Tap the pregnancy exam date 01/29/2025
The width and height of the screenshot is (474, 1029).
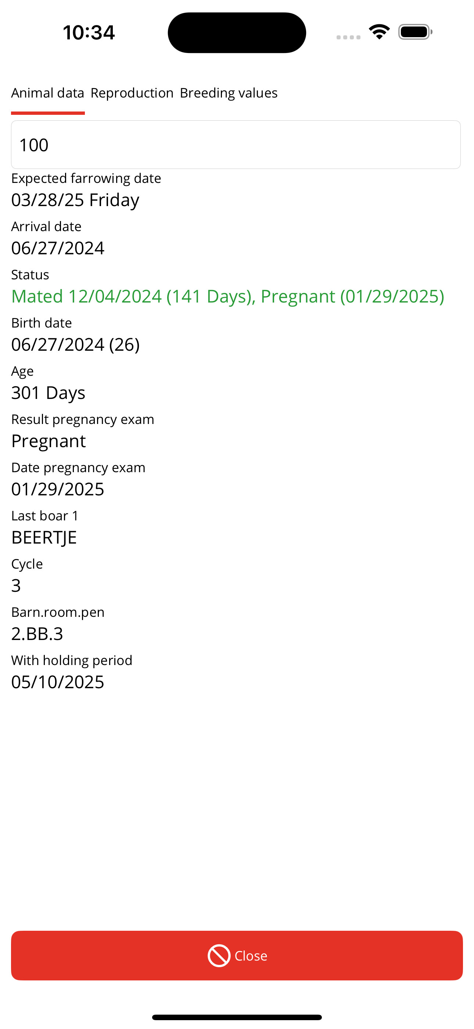coord(58,489)
